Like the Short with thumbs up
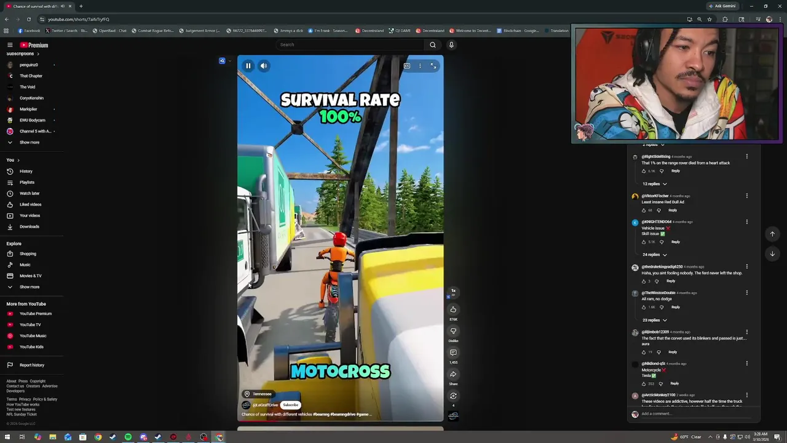Screen dimensions: 787x443 (x=453, y=309)
